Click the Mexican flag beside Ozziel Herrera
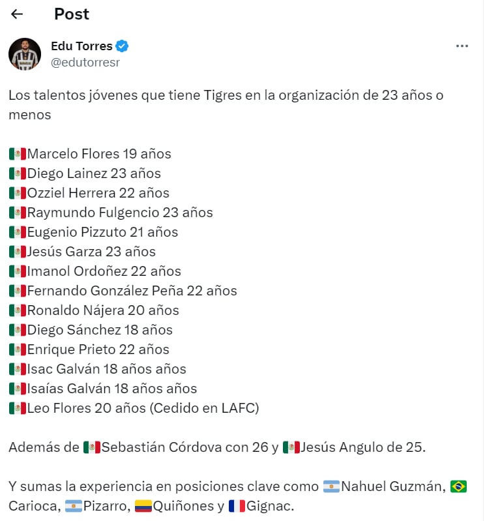Viewport: 485px width, 521px height. click(17, 194)
